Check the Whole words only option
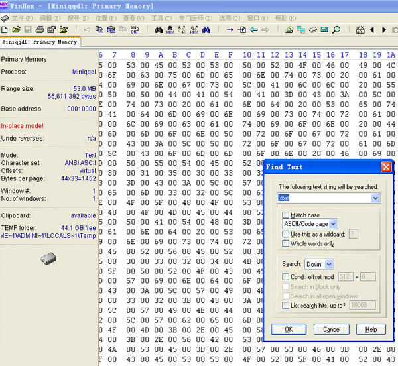 pos(285,243)
